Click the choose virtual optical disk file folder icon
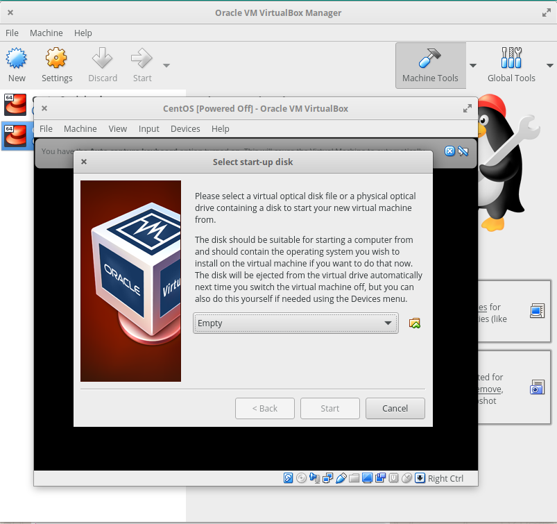This screenshot has height=524, width=557. click(x=415, y=323)
